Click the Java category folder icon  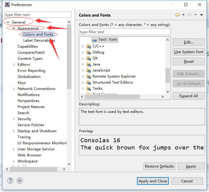[x=89, y=64]
